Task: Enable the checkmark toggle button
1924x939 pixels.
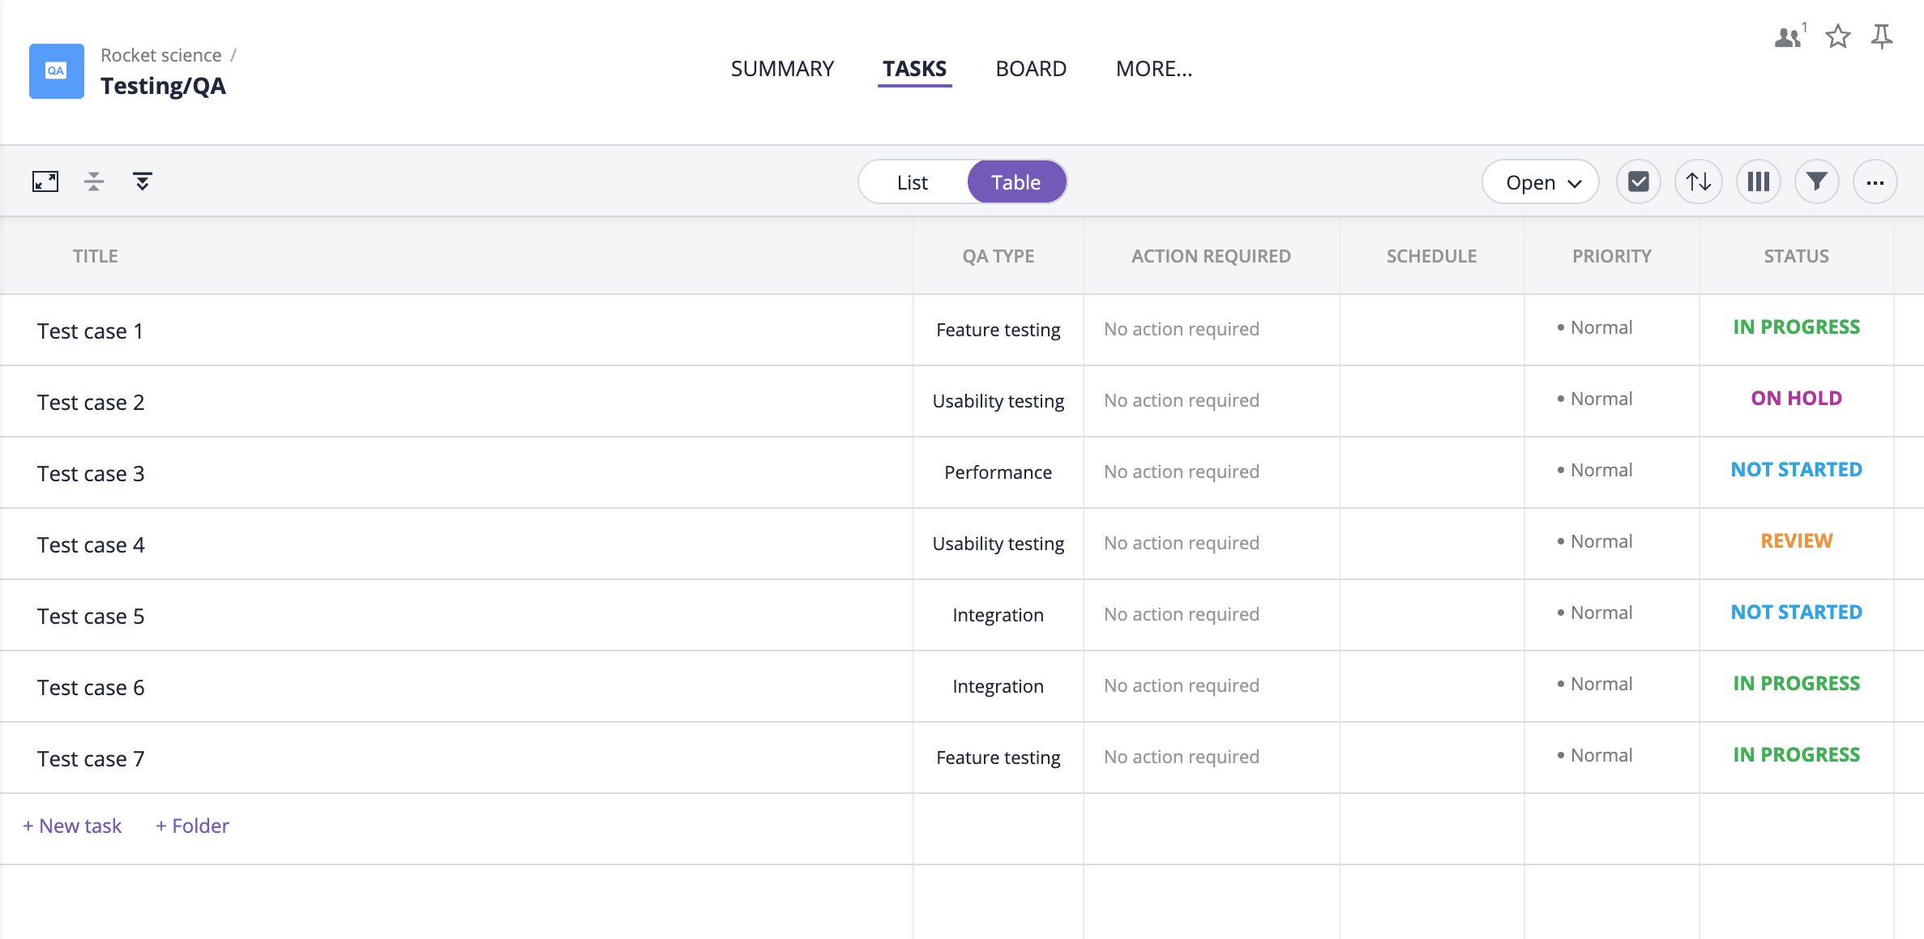Action: 1638,182
